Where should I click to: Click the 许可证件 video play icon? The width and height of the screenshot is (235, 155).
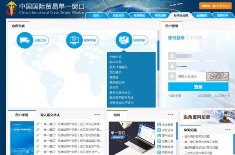[x=159, y=130]
